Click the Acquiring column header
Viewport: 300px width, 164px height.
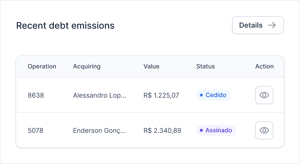point(87,66)
